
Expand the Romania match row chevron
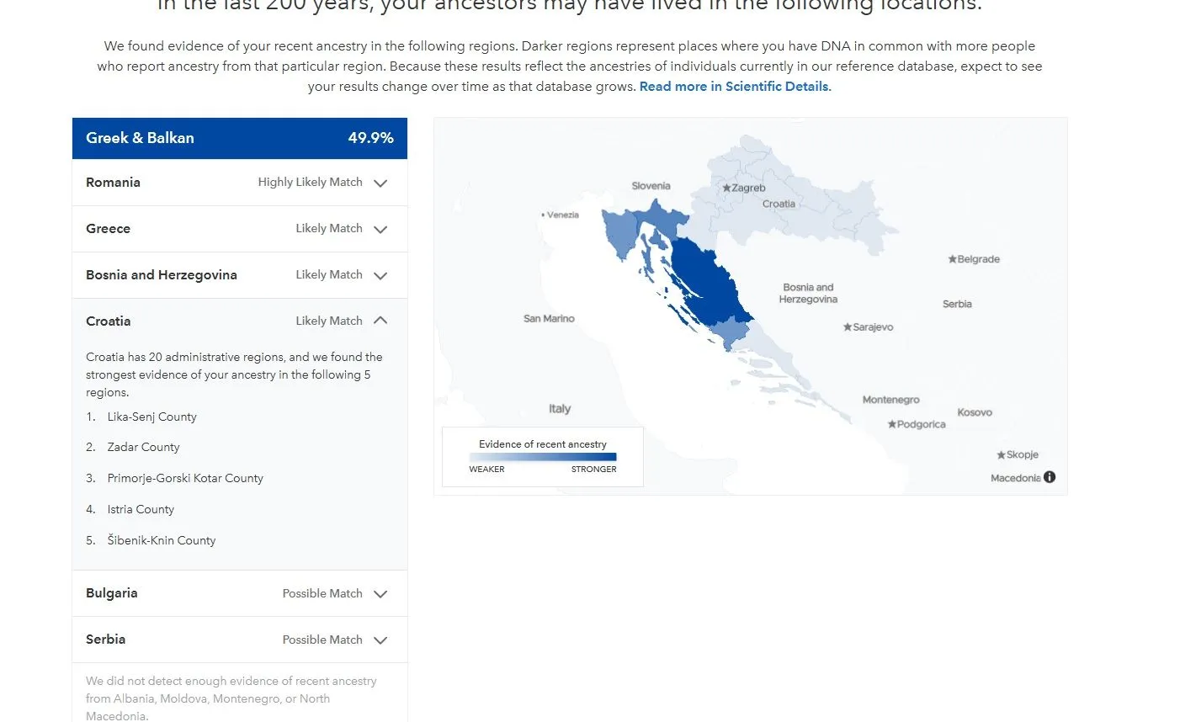pyautogui.click(x=380, y=183)
